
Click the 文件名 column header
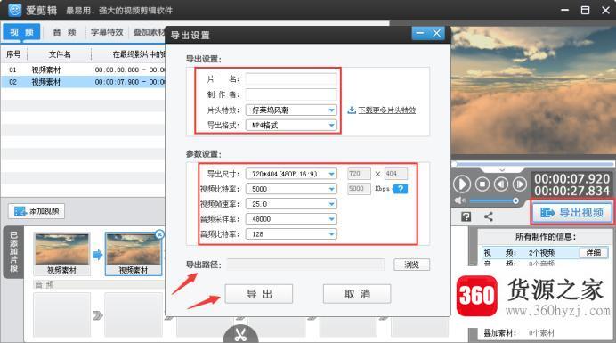[x=60, y=54]
